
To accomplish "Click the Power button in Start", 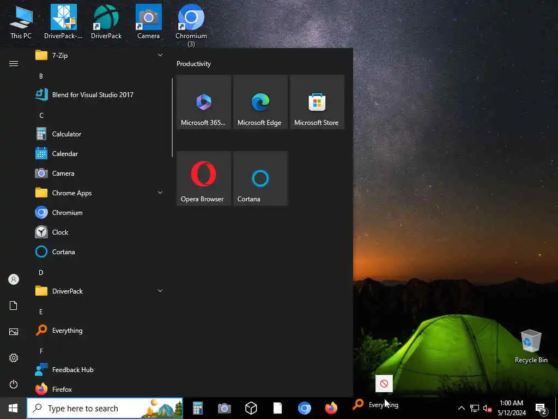I will pyautogui.click(x=14, y=384).
